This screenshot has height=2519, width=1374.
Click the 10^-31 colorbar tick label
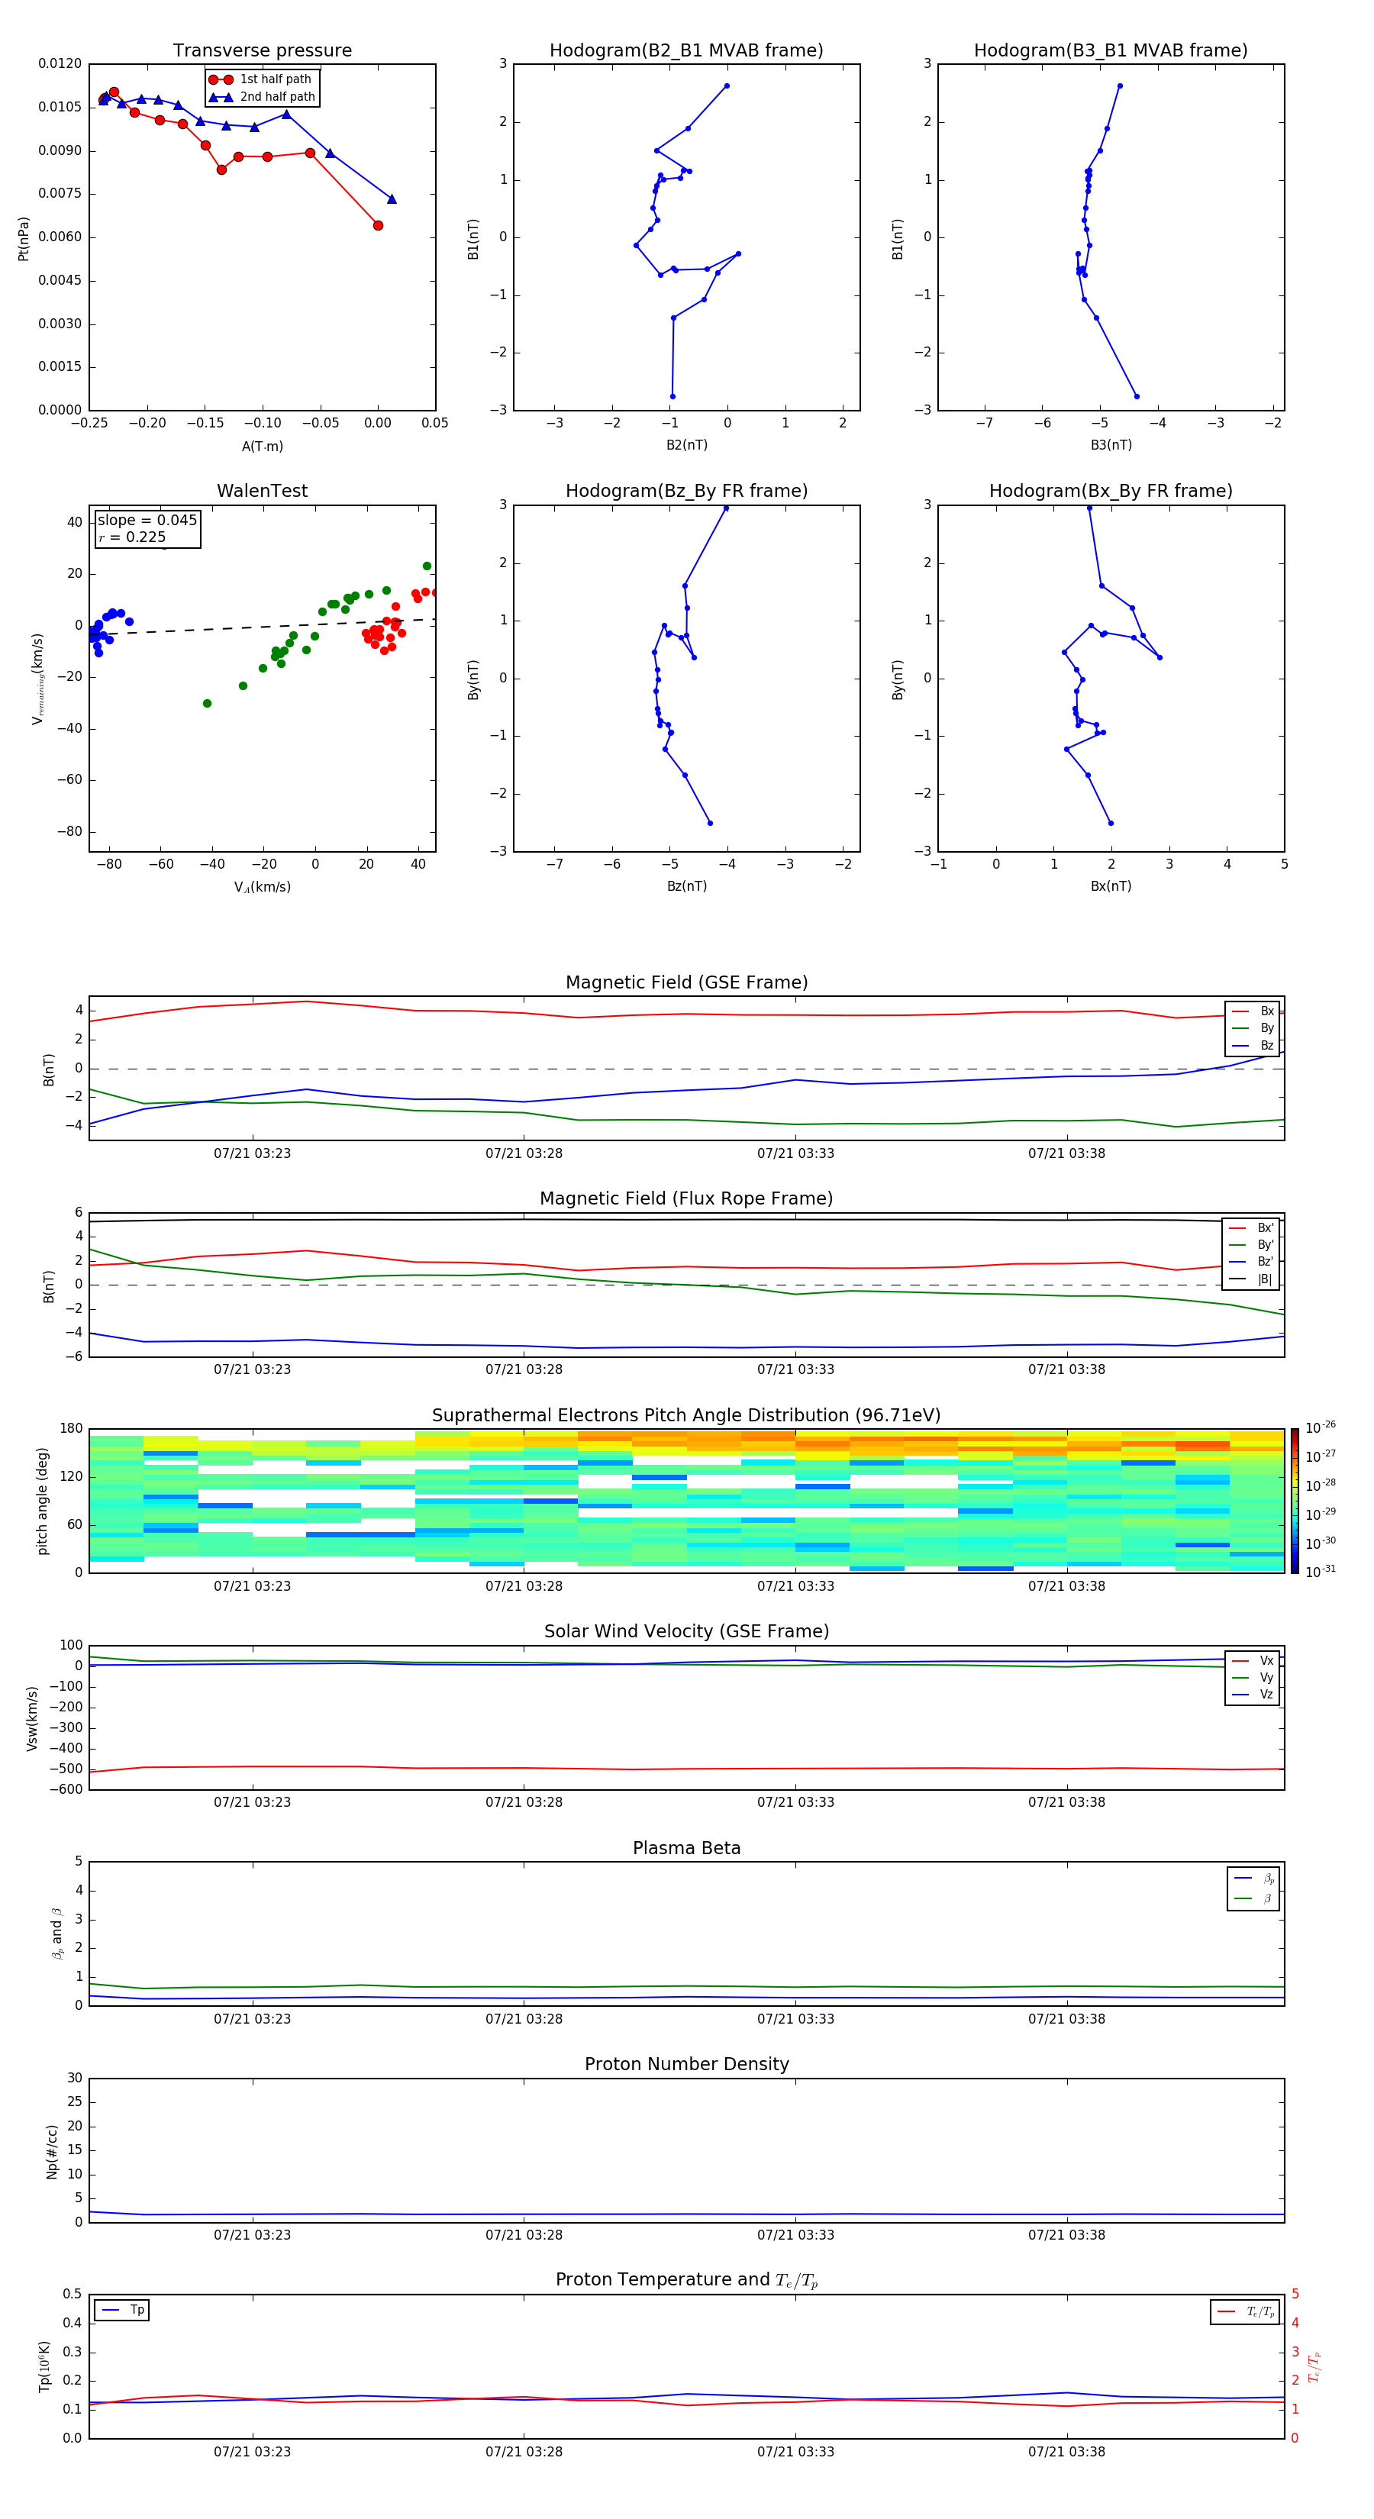click(x=1321, y=1572)
